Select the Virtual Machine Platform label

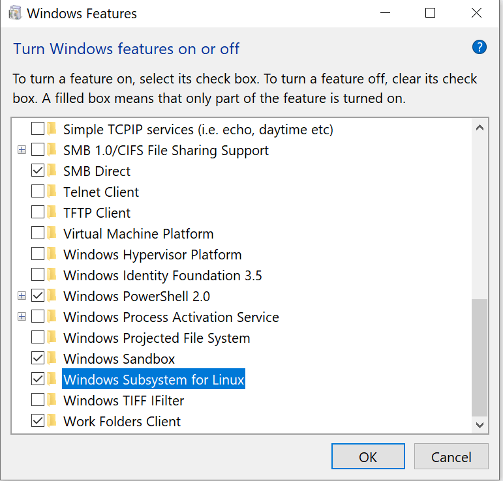(138, 233)
